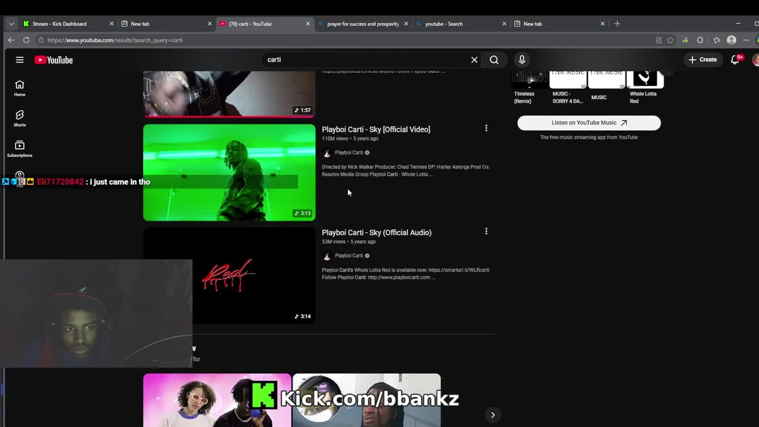
Task: Open the Whole Lotta Red album card
Action: point(645,87)
